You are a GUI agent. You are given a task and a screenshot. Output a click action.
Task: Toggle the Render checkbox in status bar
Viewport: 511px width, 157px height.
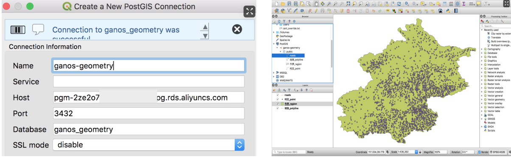[x=480, y=152]
